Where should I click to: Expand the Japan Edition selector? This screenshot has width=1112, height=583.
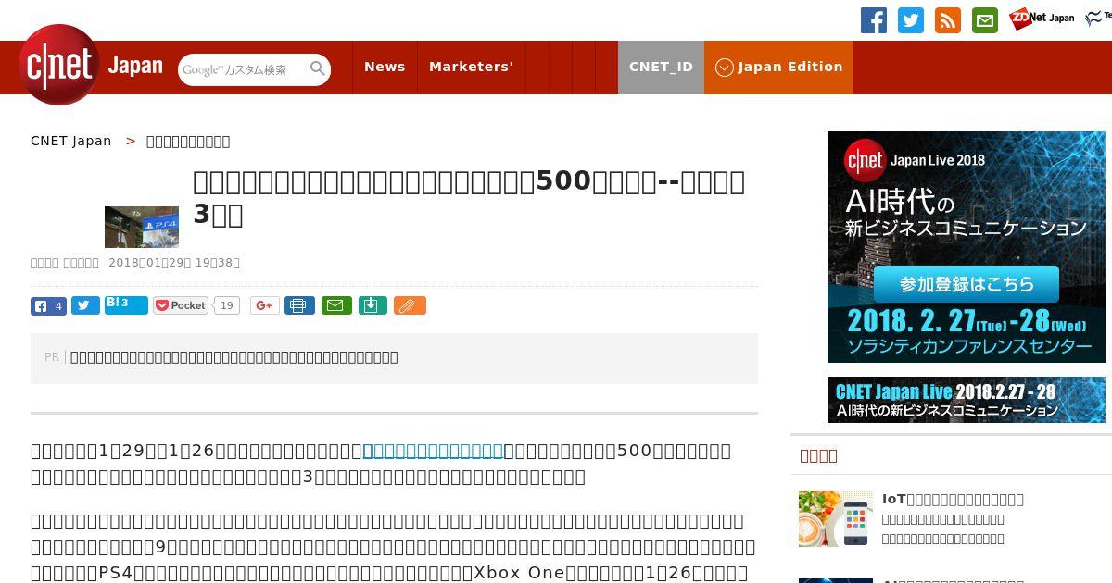tap(778, 67)
